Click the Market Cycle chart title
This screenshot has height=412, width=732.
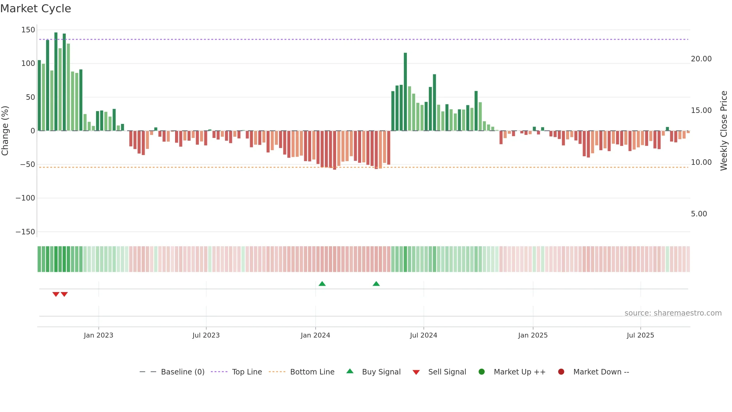36,9
